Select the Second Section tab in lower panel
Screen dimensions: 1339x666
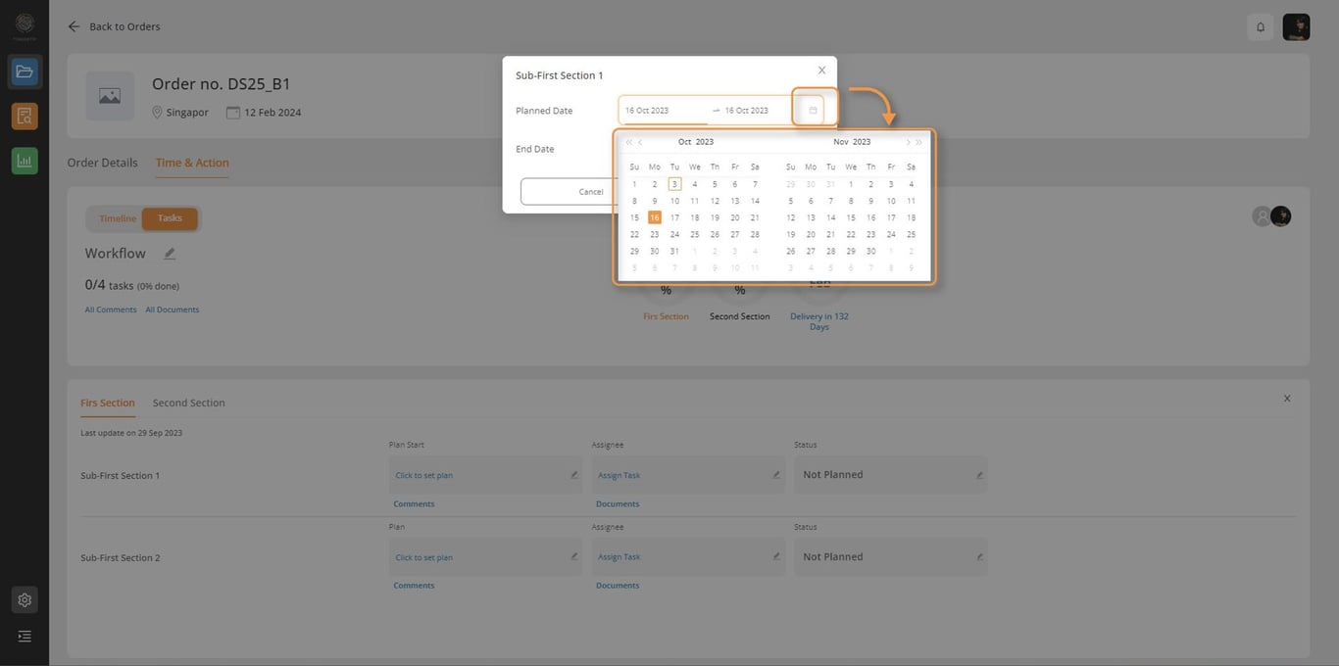pyautogui.click(x=189, y=403)
